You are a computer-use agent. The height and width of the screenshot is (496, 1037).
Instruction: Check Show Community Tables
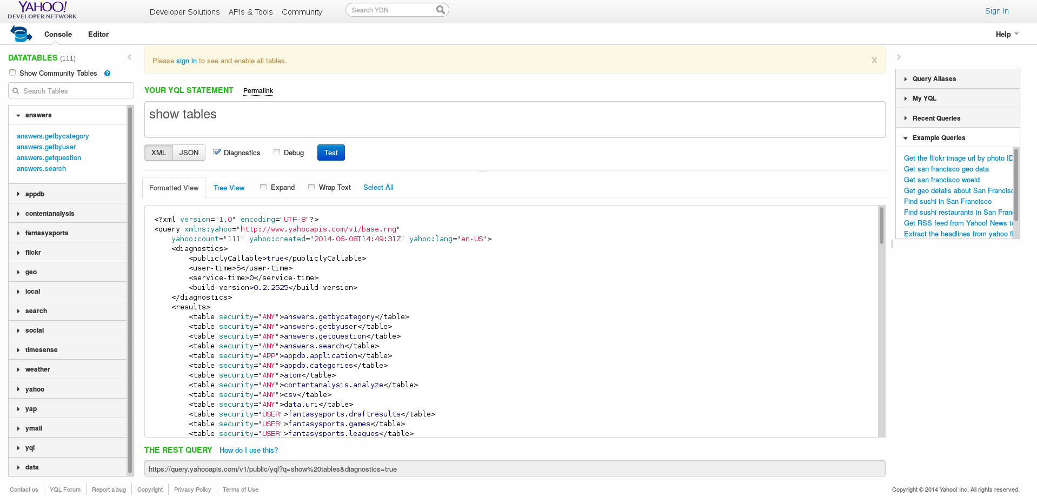(x=12, y=72)
